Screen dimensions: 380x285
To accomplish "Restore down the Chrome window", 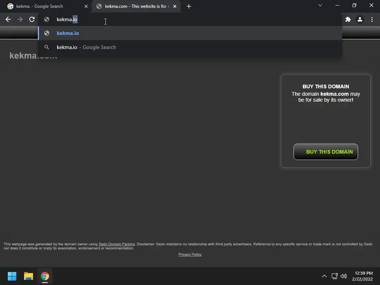I will [x=354, y=5].
